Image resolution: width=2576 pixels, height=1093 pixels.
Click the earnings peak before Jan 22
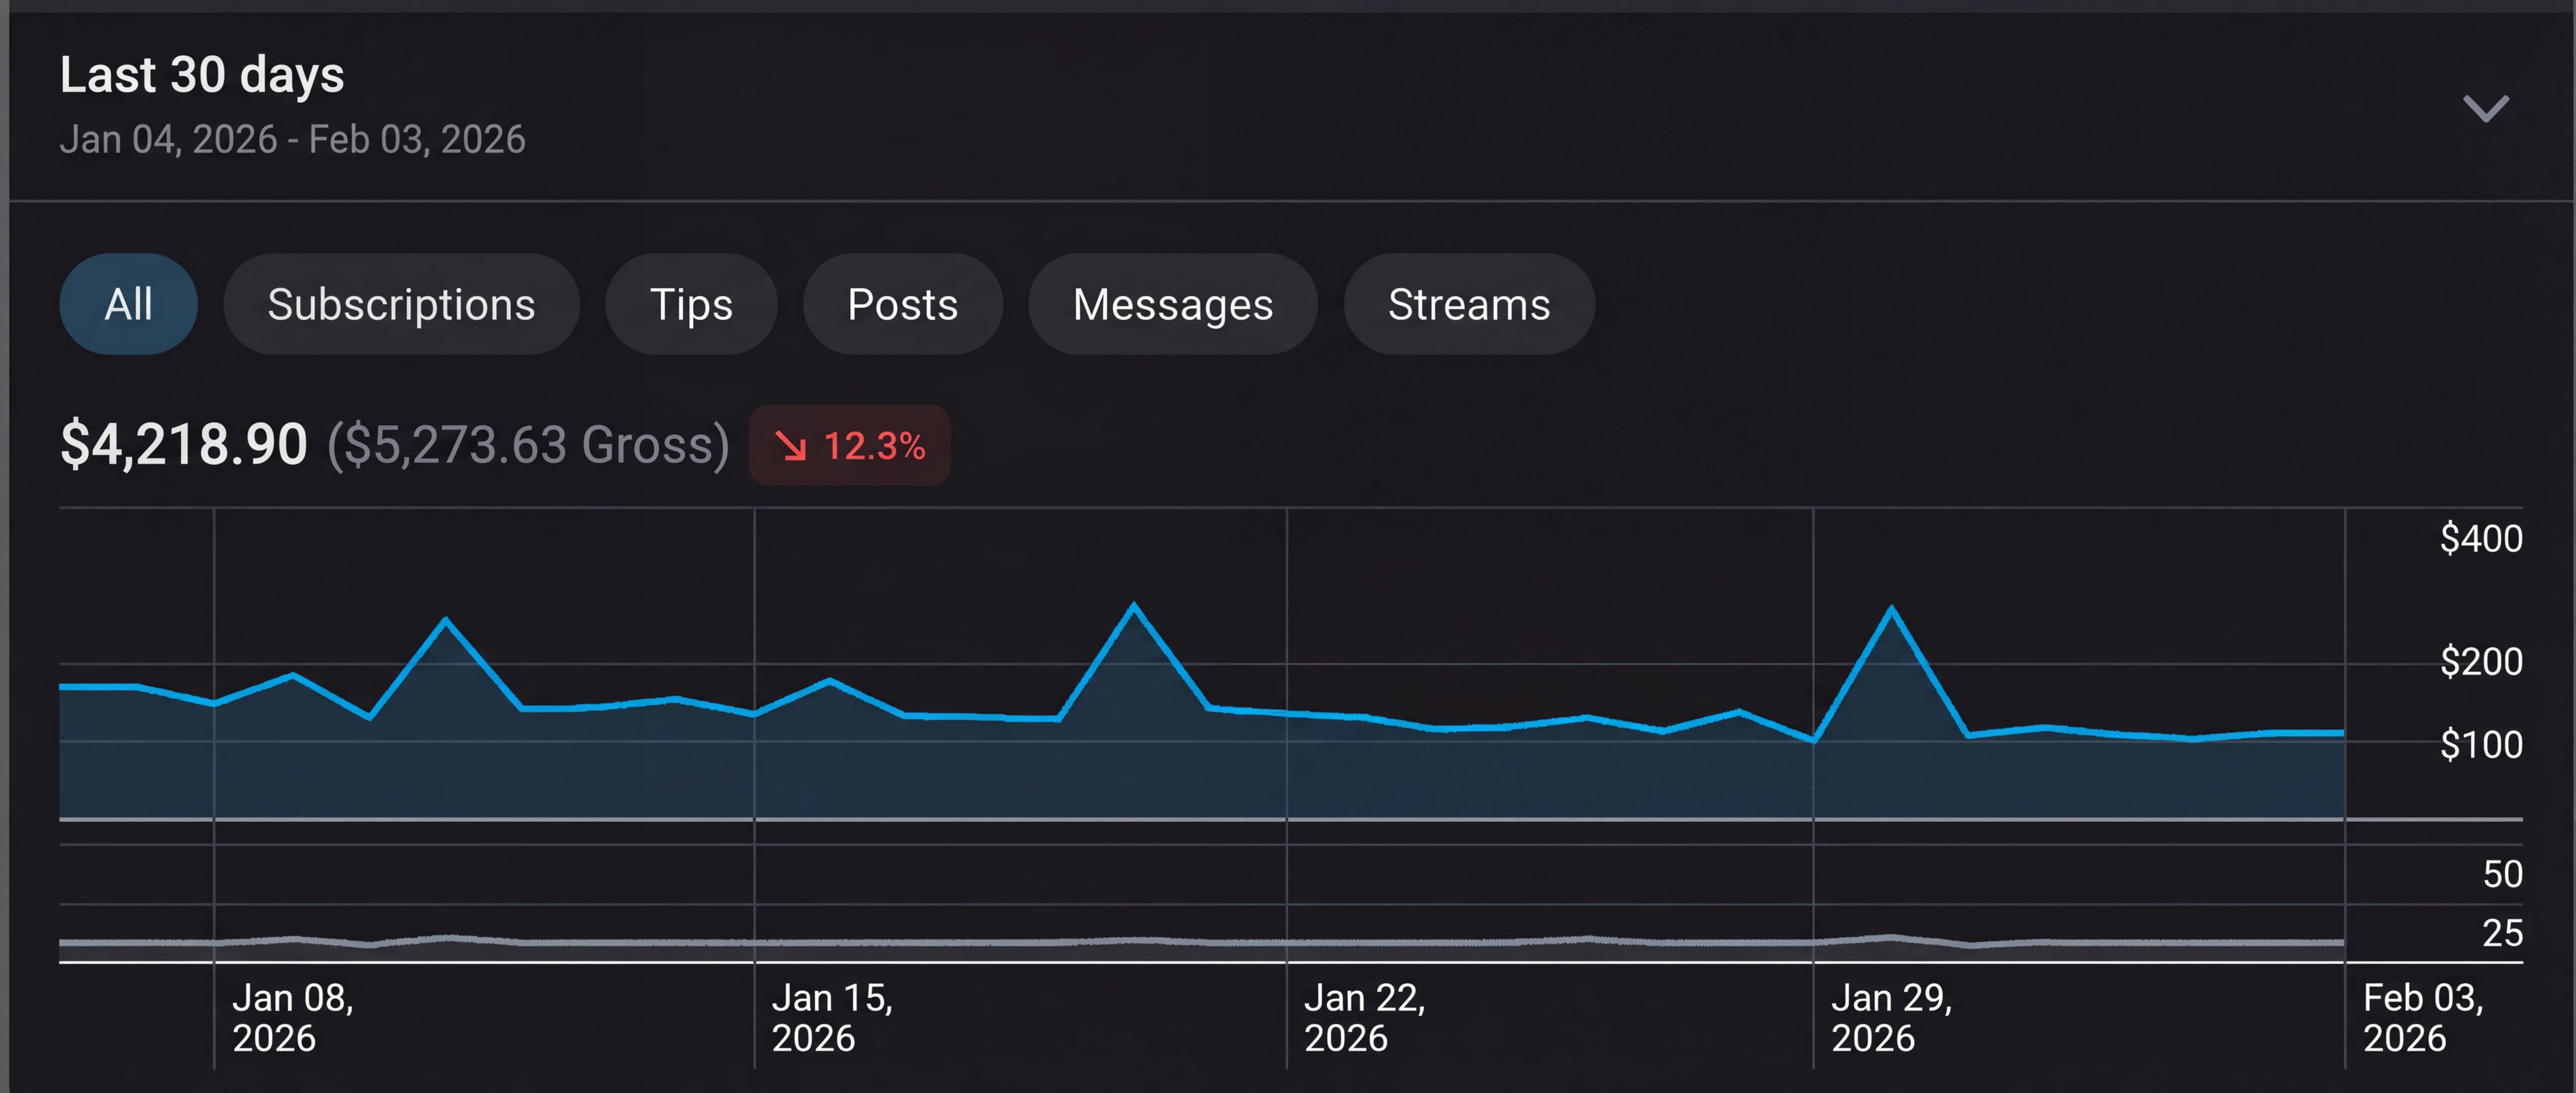coord(1133,605)
